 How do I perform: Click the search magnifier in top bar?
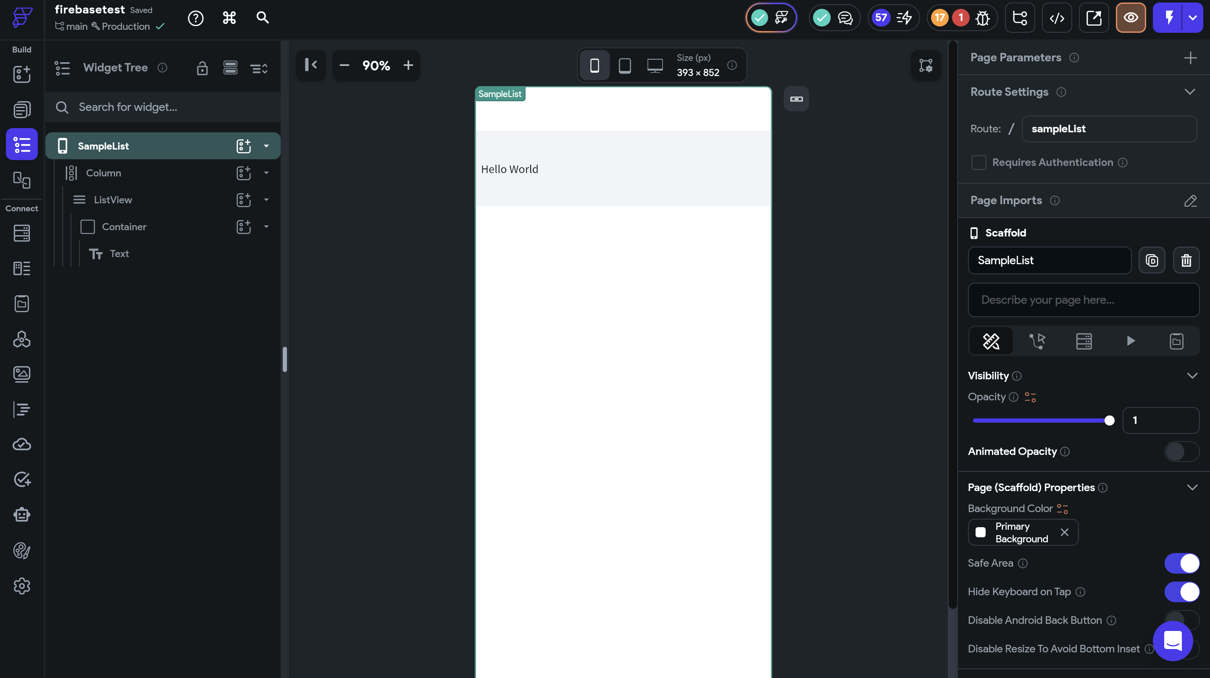tap(263, 18)
